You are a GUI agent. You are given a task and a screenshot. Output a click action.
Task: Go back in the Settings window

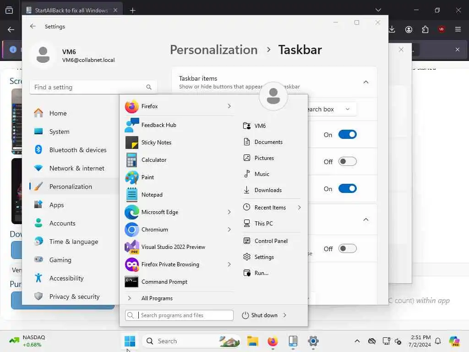[x=33, y=26]
